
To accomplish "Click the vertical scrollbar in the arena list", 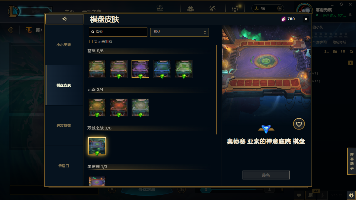I will (217, 90).
